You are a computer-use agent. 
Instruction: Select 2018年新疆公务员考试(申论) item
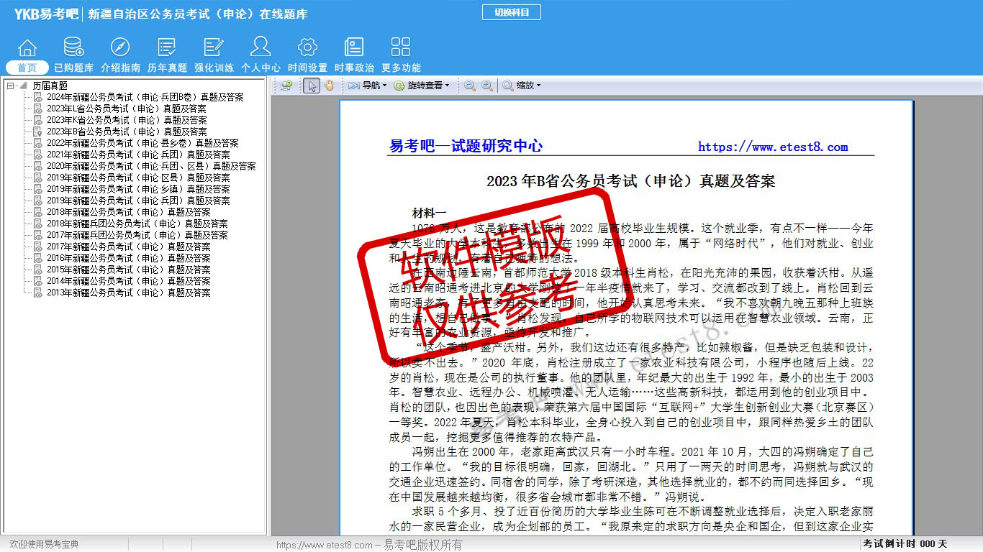[128, 212]
